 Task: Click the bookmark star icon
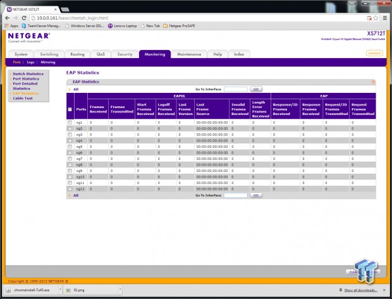(376, 18)
